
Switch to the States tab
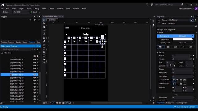tap(25, 42)
